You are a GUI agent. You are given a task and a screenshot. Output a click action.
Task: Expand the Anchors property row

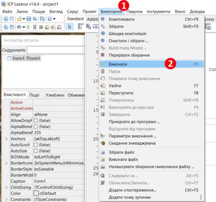[x=6, y=139]
